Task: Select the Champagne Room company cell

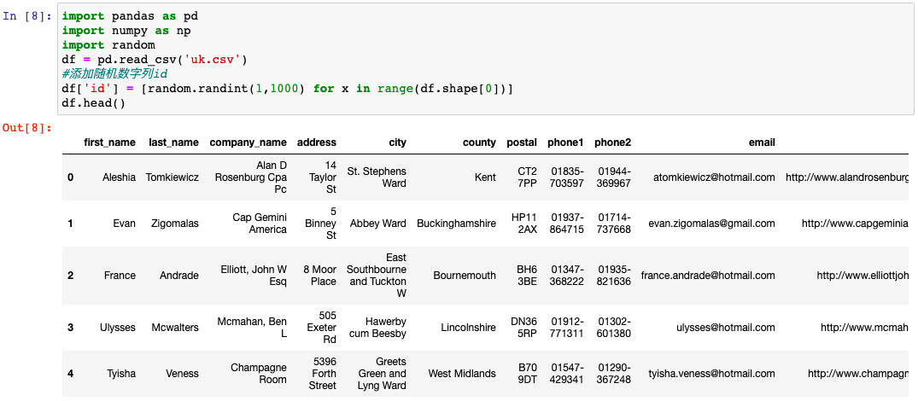Action: (x=259, y=374)
